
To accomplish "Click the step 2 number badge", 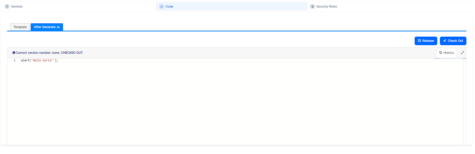I will coord(161,6).
